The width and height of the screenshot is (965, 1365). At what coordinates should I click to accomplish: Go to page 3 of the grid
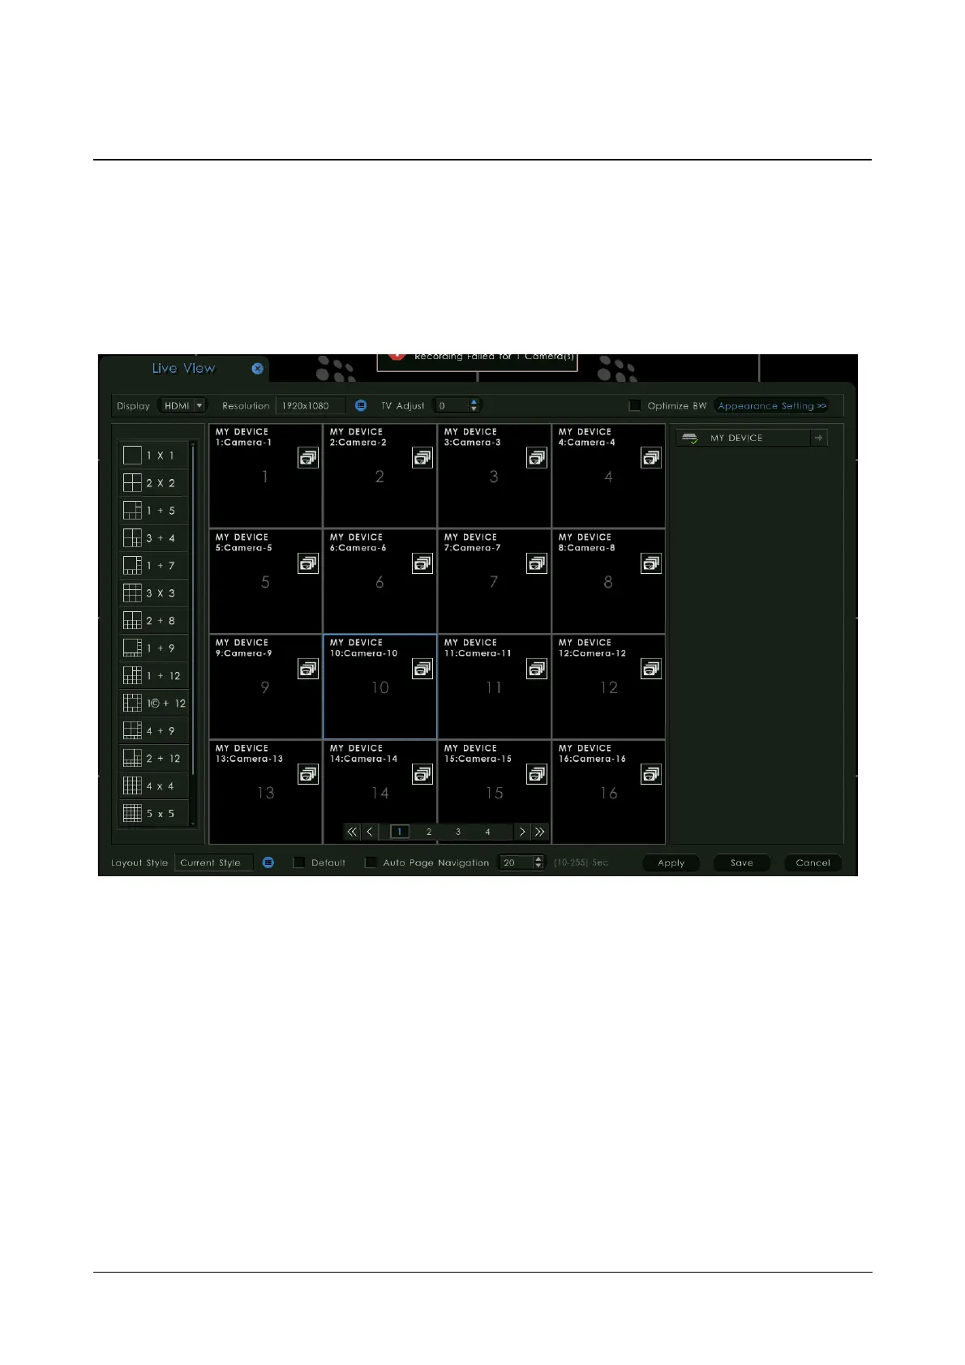pos(458,832)
